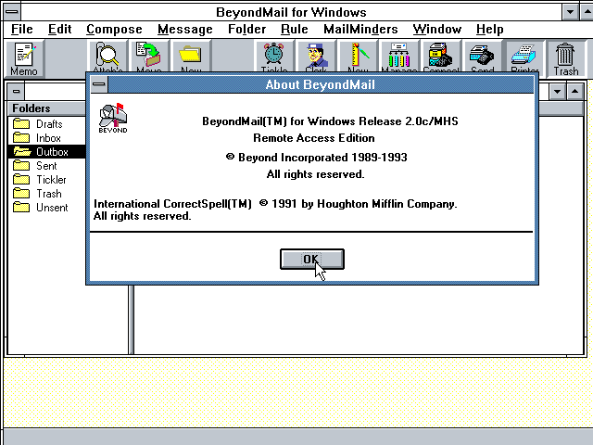Open the BeyondMail main window control menu

coord(12,12)
